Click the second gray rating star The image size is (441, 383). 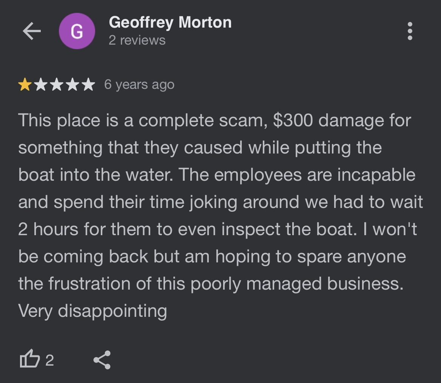click(x=41, y=84)
